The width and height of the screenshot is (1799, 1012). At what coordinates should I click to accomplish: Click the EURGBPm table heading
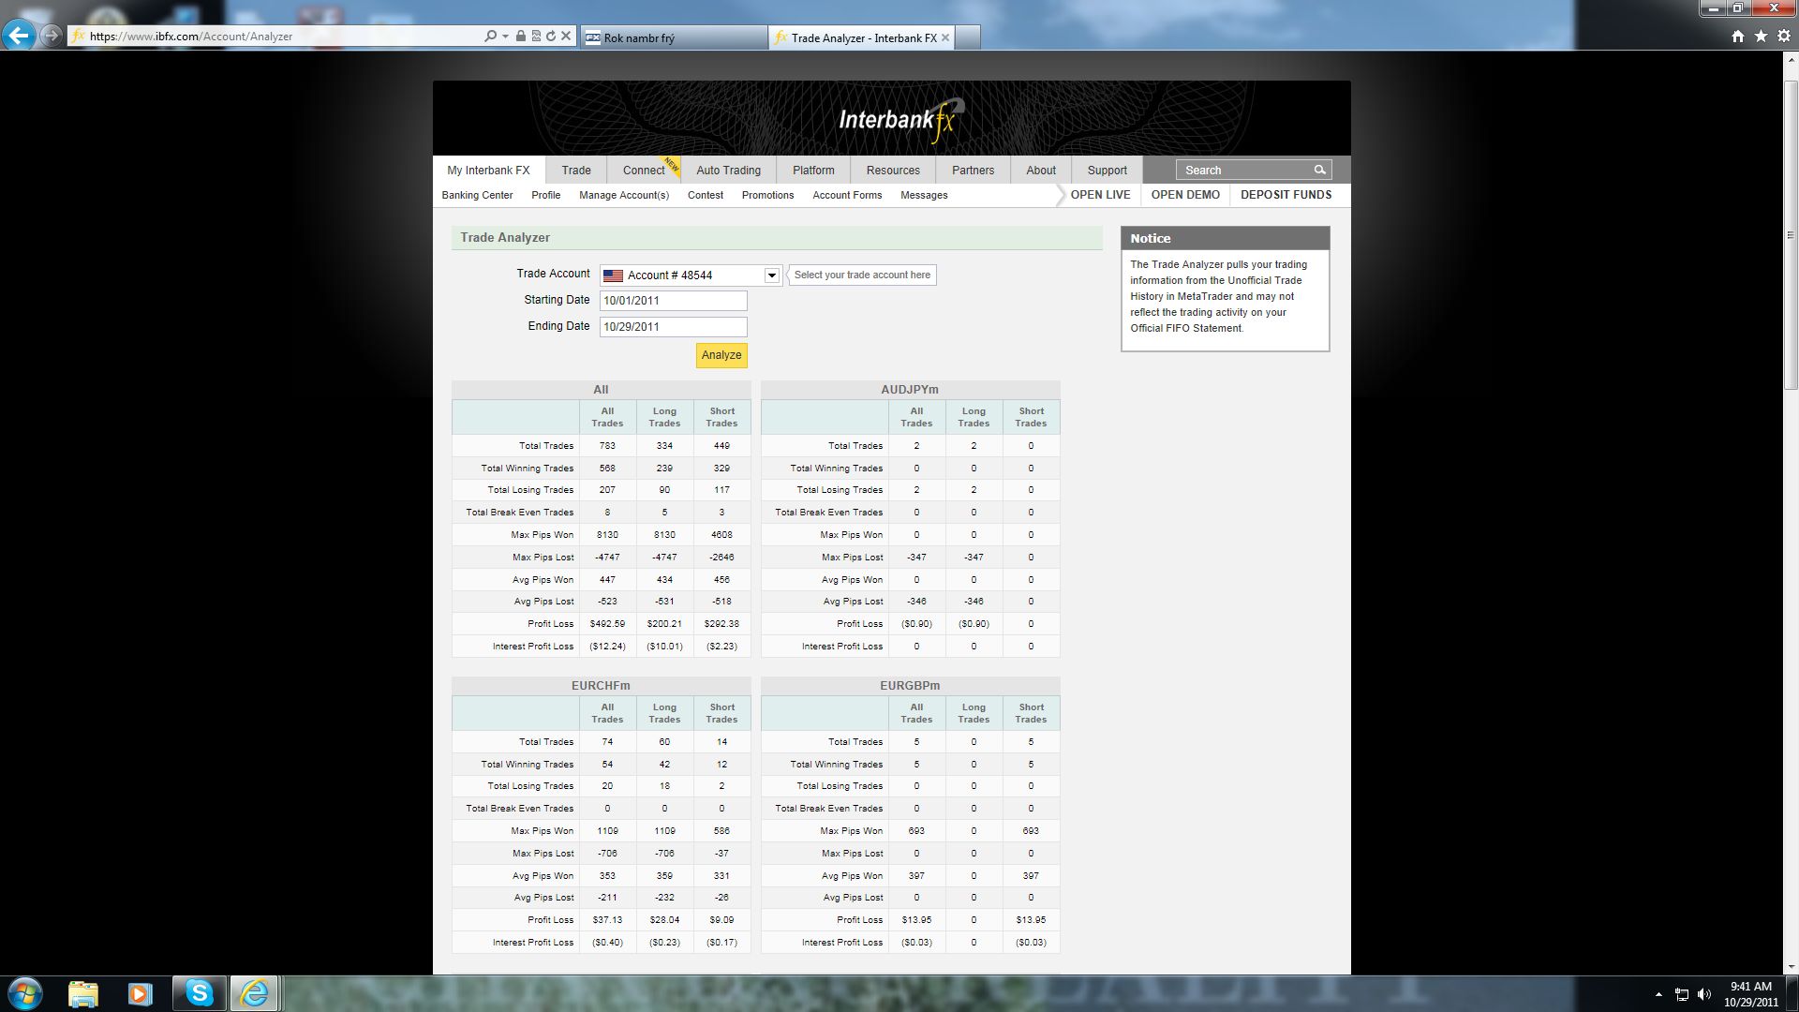pyautogui.click(x=909, y=685)
